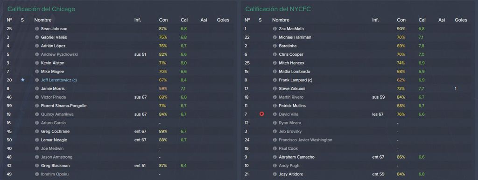
Task: Click the star icon for Jeff Larentowicz
Action: (22, 80)
